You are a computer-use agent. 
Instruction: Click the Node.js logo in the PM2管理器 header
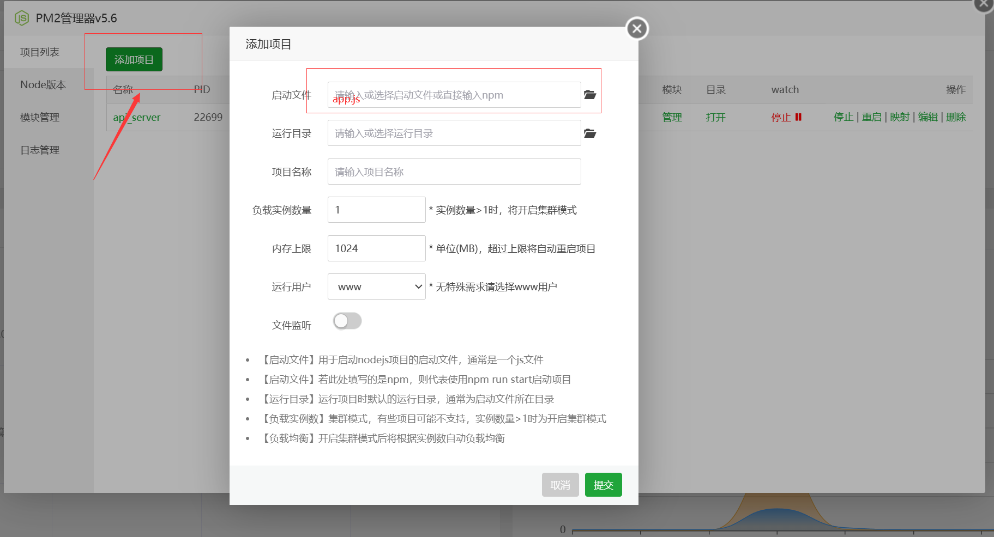click(22, 18)
